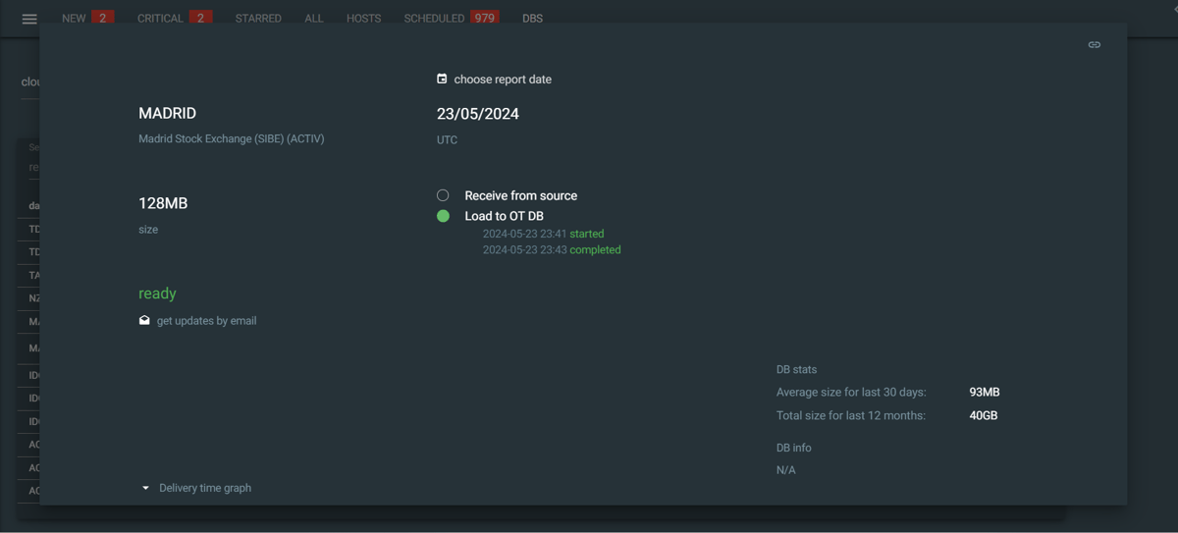Click the green ready status text
This screenshot has height=533, width=1178.
click(157, 293)
